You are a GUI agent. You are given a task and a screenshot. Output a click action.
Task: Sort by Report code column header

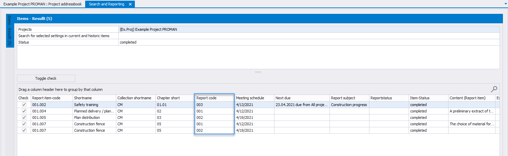(214, 98)
